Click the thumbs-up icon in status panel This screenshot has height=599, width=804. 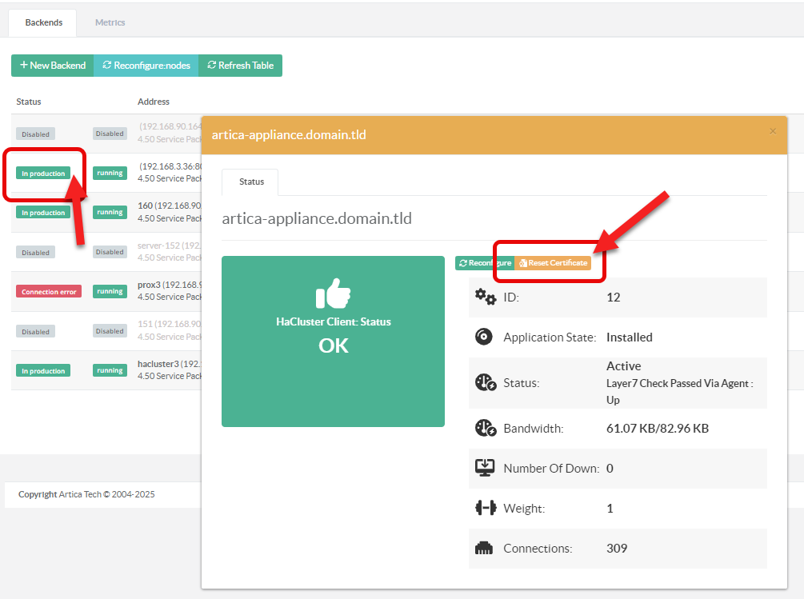tap(333, 294)
